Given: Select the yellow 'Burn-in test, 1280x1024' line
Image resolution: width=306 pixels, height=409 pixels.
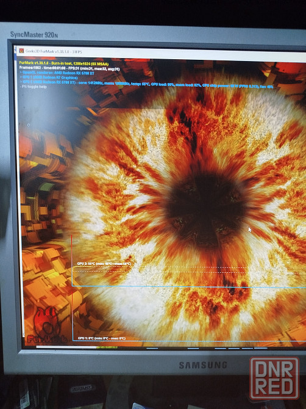Looking at the screenshot, I should click(64, 63).
